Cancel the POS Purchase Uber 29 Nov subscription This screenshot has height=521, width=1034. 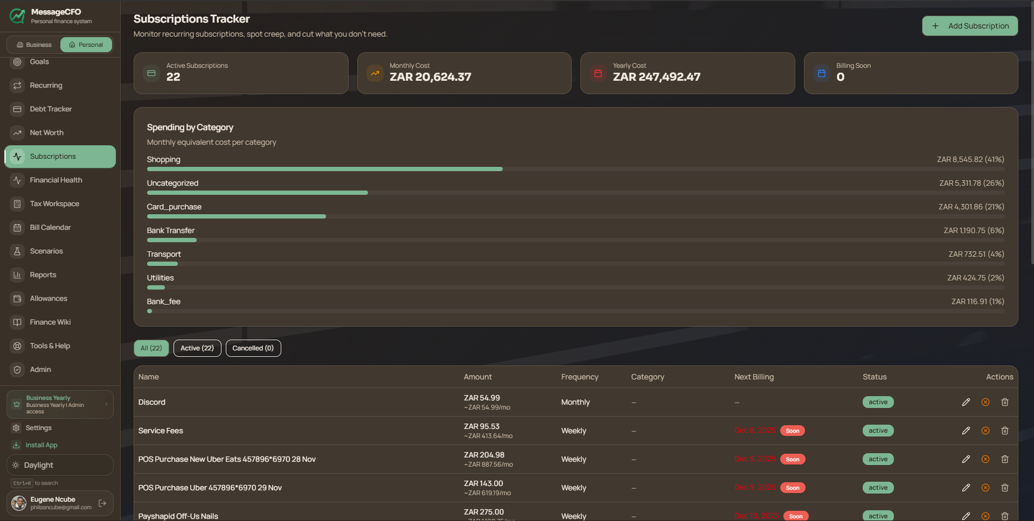tap(986, 488)
